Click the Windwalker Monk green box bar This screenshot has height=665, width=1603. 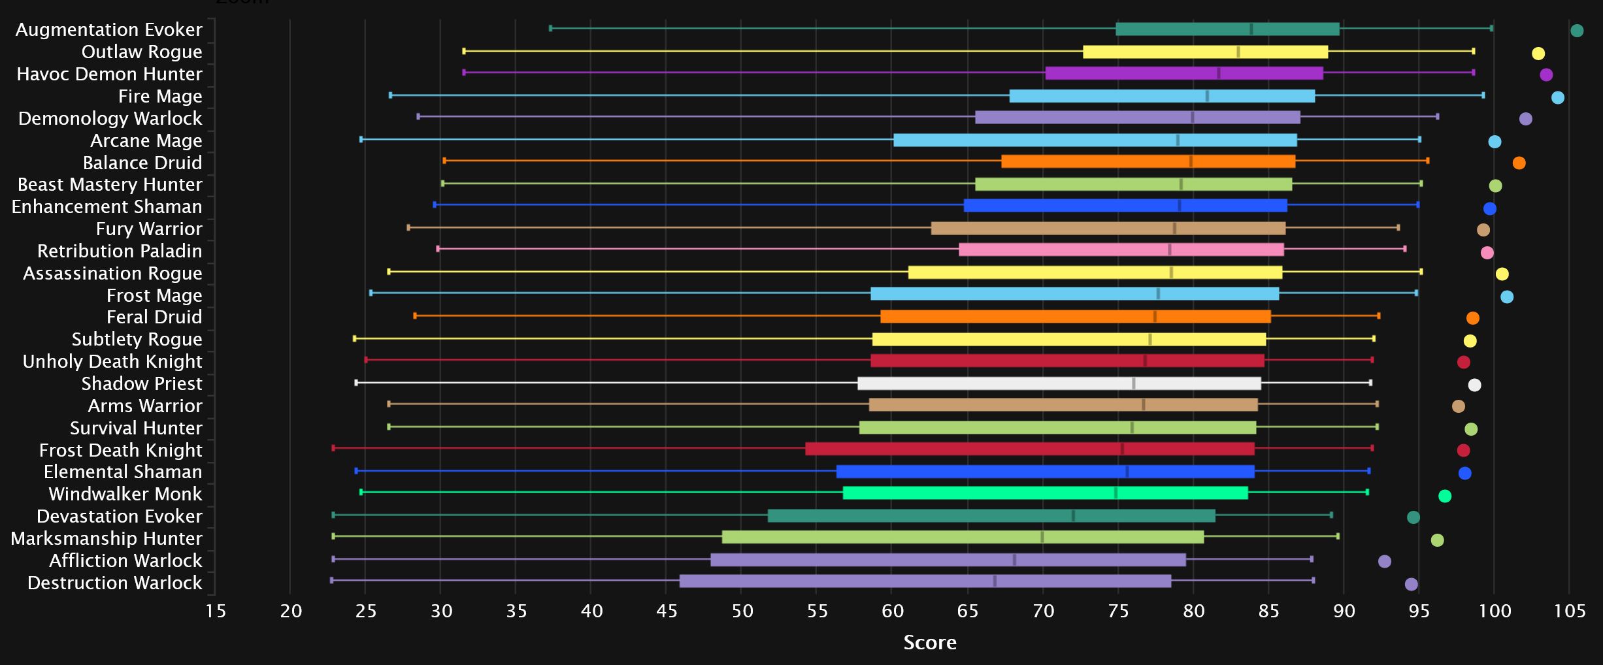pyautogui.click(x=1046, y=493)
